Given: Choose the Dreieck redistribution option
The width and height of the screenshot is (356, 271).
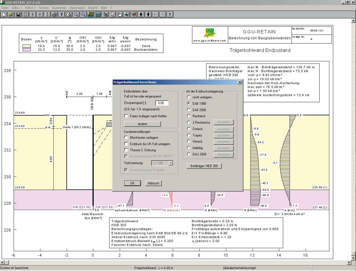Looking at the screenshot, I should click(x=189, y=129).
